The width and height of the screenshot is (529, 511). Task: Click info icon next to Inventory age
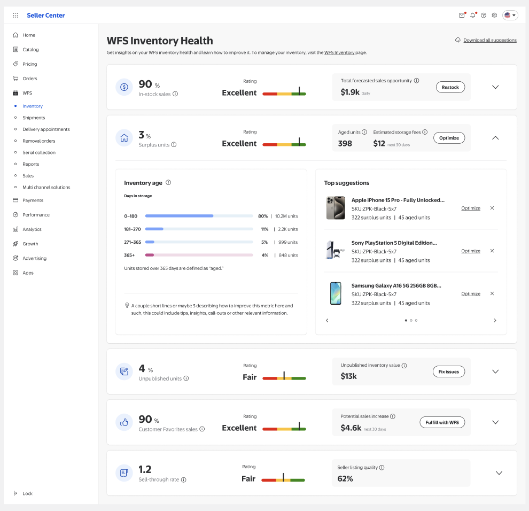click(168, 183)
